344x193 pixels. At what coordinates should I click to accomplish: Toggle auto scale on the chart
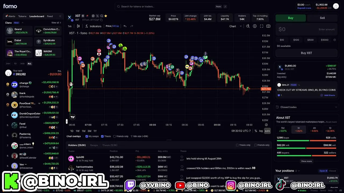click(x=267, y=131)
